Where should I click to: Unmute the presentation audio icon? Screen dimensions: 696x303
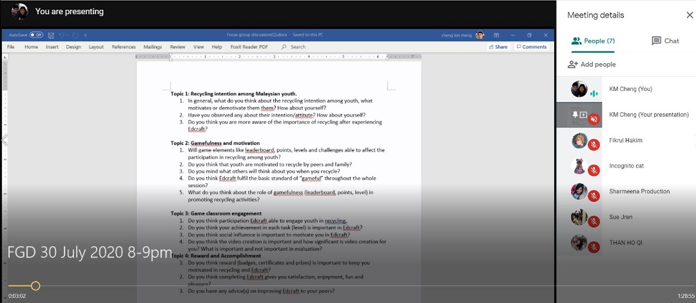pos(594,119)
